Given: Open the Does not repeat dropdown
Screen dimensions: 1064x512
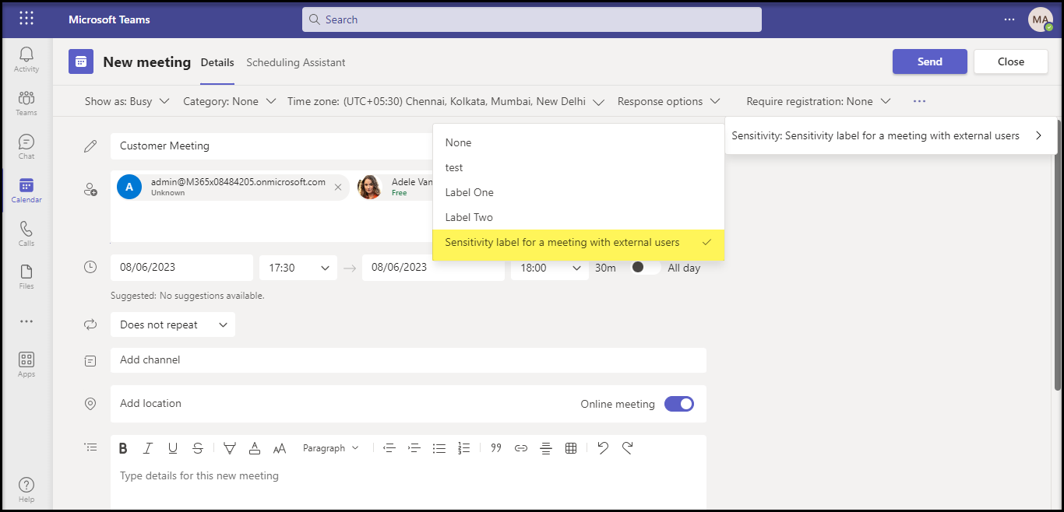Looking at the screenshot, I should click(x=172, y=325).
